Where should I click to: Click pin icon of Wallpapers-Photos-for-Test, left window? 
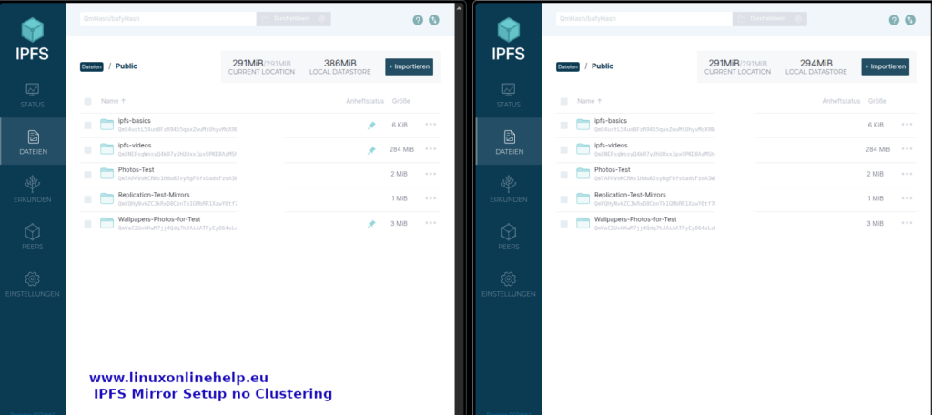371,224
